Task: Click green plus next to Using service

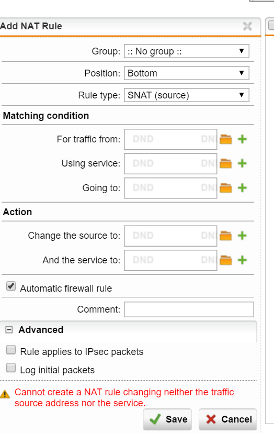Action: coord(242,163)
